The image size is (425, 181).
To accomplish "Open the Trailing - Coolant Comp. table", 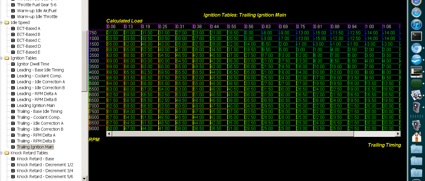I will click(39, 117).
